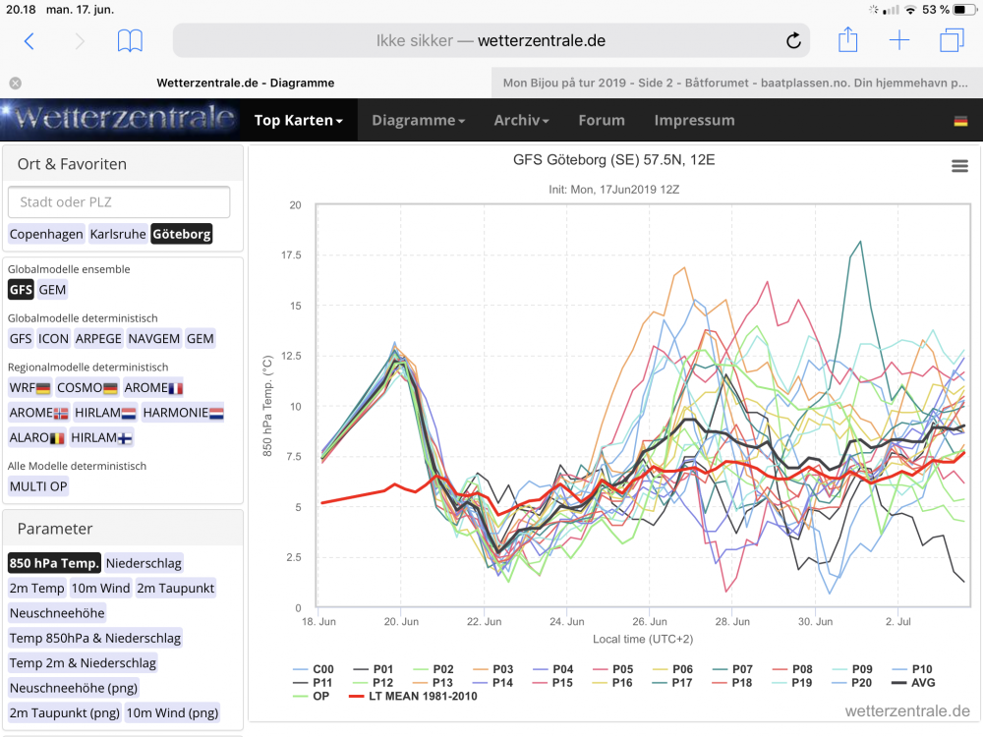Select AROME France regional model

[x=153, y=388]
